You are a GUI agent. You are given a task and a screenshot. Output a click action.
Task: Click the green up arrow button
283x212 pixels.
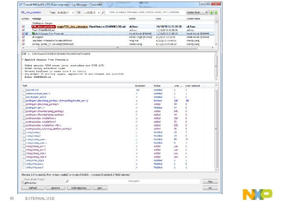click(211, 13)
